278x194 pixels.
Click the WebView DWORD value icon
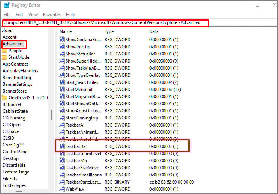(x=62, y=189)
